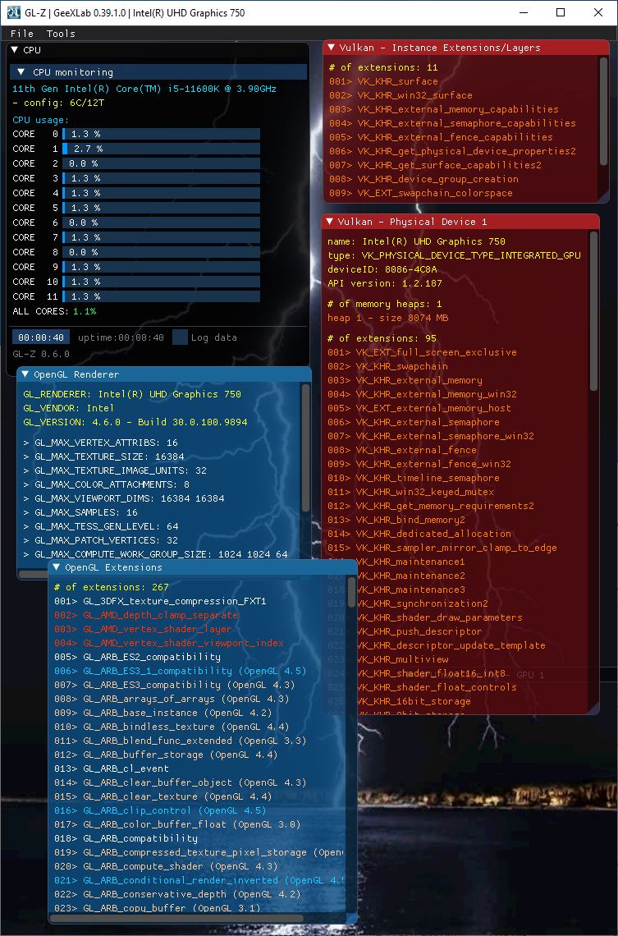Image resolution: width=618 pixels, height=936 pixels.
Task: Open the Tools menu
Action: (x=61, y=34)
